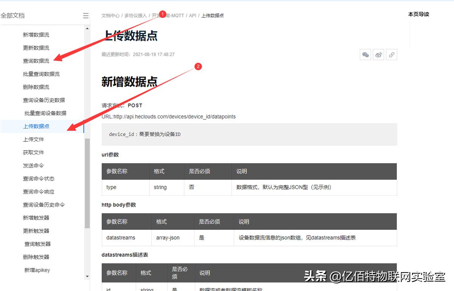Screen dimensions: 454x291
Task: Open the 新增apikey sidebar entry
Action: pos(37,270)
